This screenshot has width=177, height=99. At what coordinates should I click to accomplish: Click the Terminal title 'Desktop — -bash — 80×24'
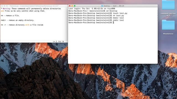(114, 6)
